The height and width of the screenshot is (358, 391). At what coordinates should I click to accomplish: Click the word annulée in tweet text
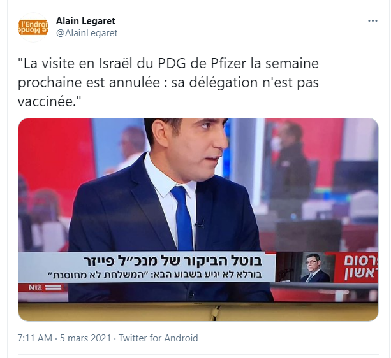point(135,82)
